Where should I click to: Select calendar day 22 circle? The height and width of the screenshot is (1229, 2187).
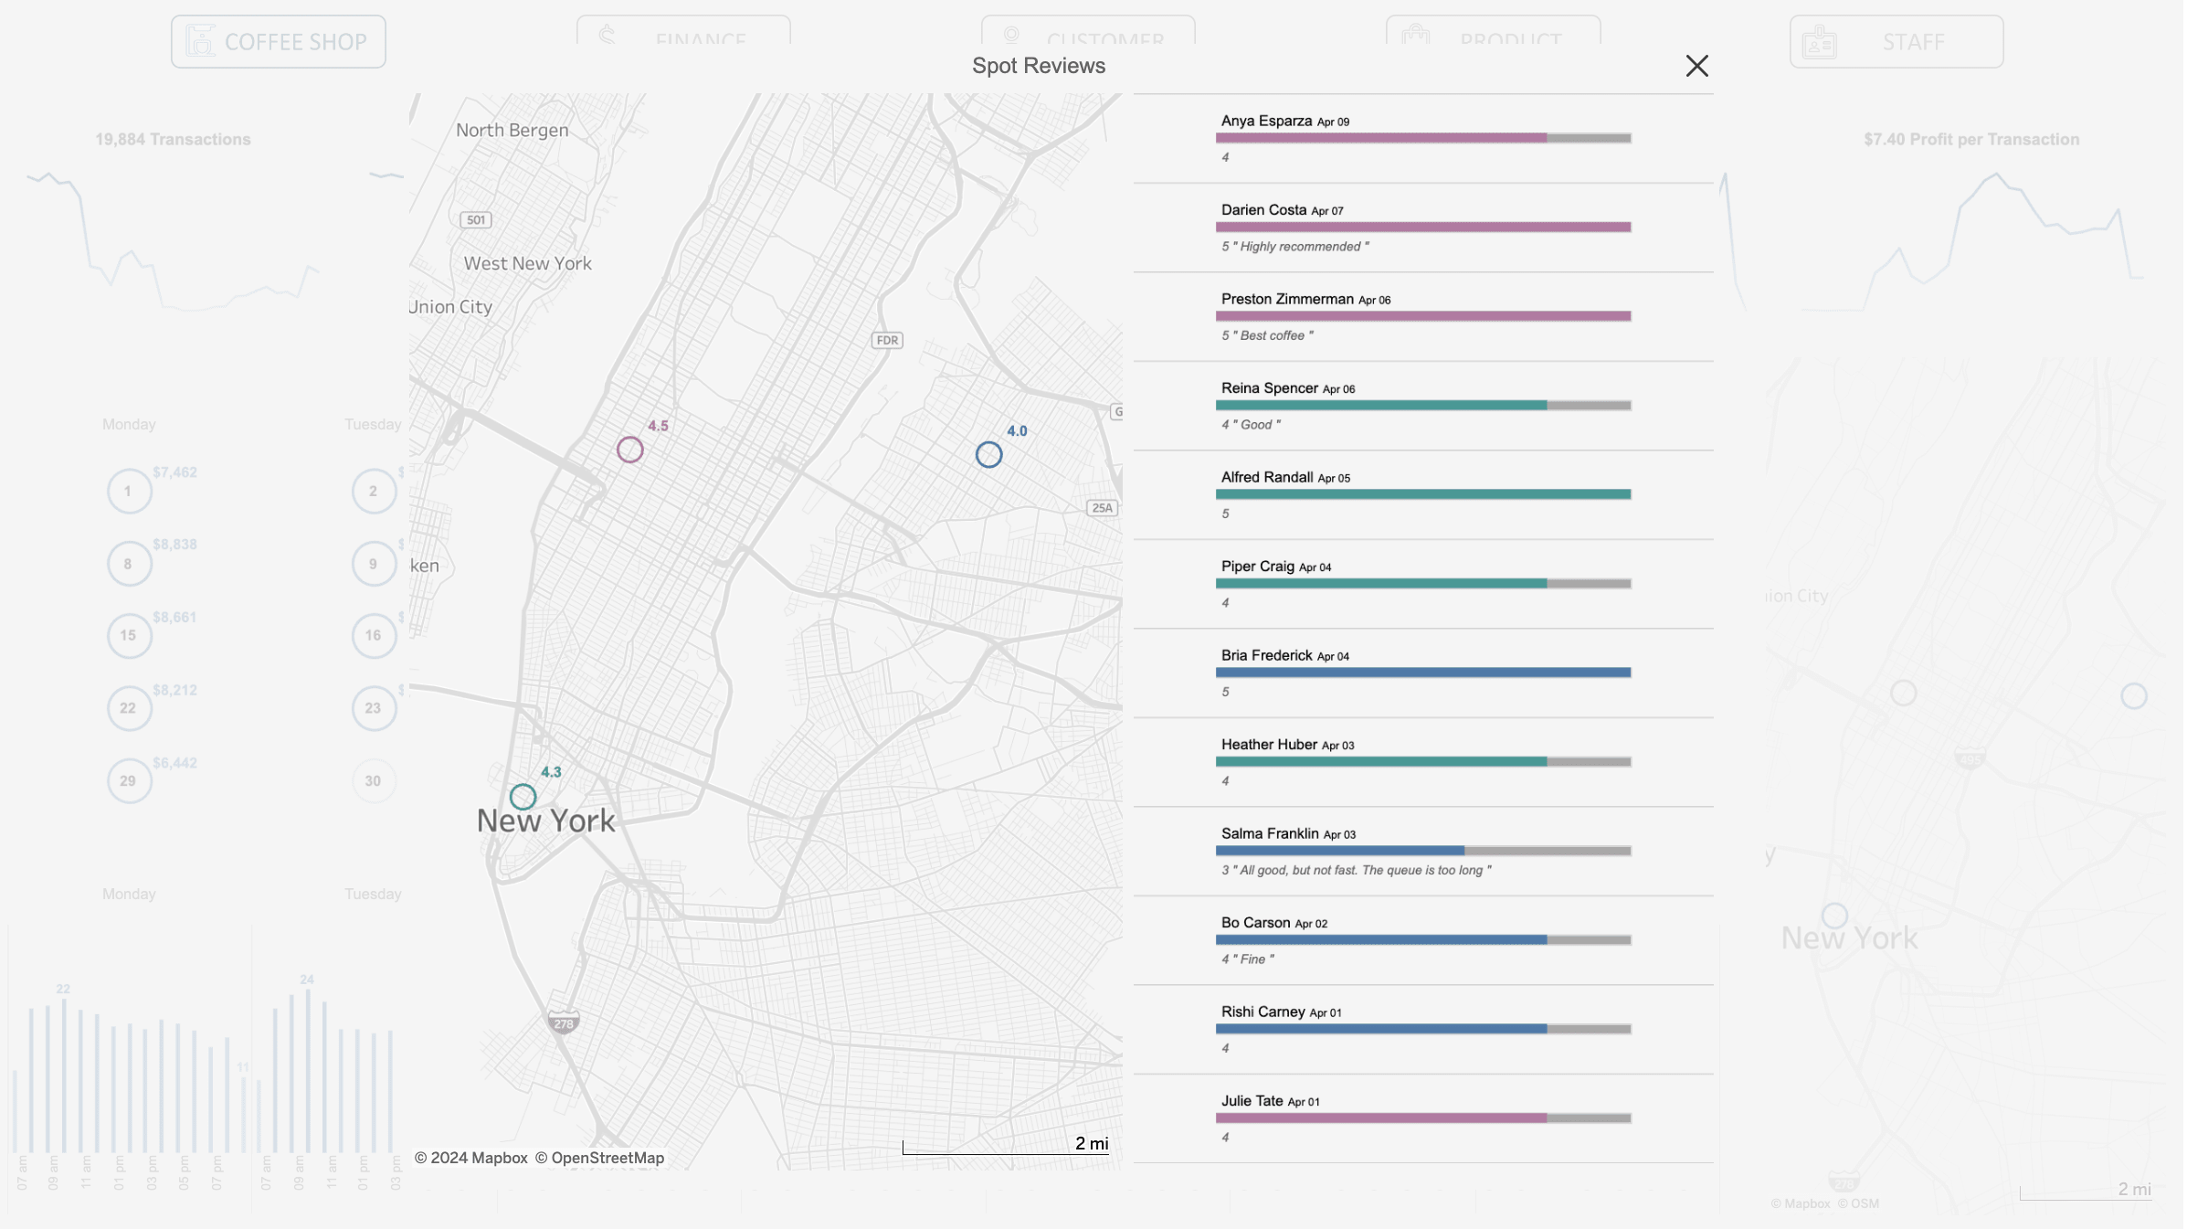(x=129, y=708)
